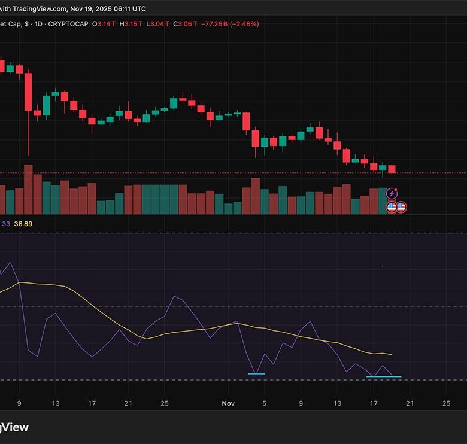Select the cyan line under the latest indicator low
Screen dimensions: 467x444
pos(383,377)
